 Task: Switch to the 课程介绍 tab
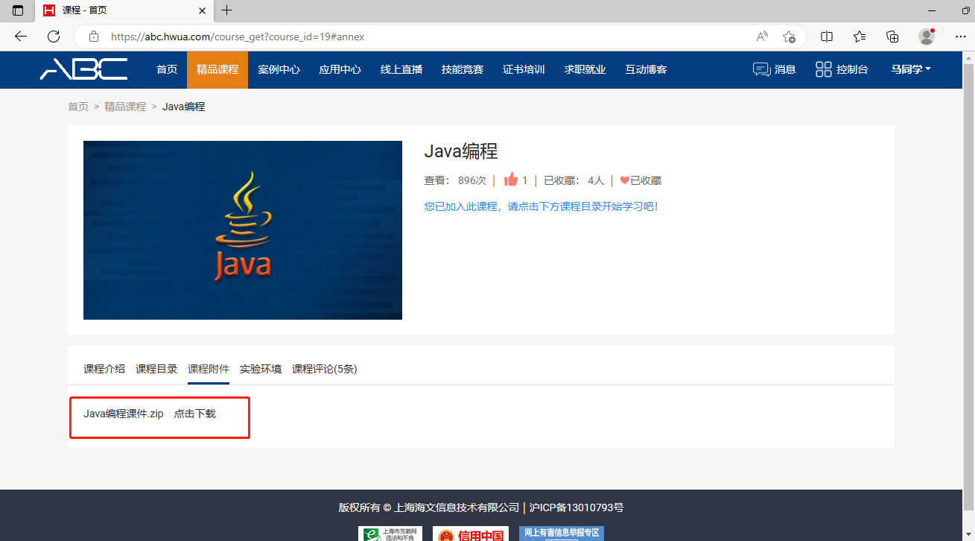pyautogui.click(x=104, y=369)
